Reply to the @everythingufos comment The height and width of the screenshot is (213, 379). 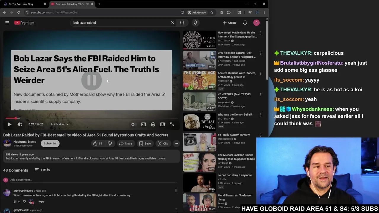pos(41,201)
